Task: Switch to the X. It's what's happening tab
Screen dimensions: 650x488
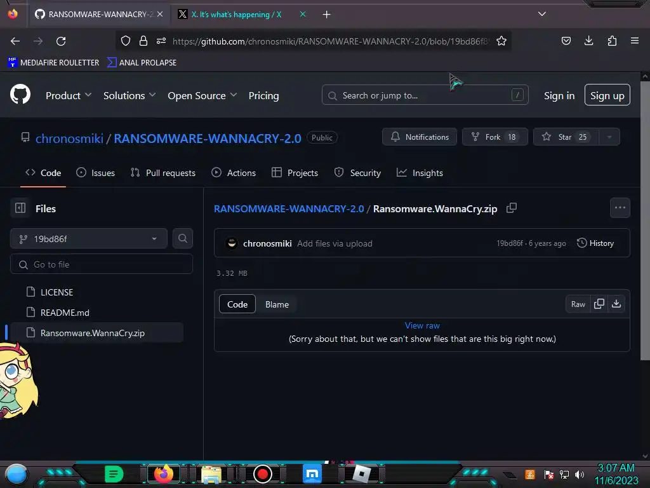Action: tap(236, 15)
